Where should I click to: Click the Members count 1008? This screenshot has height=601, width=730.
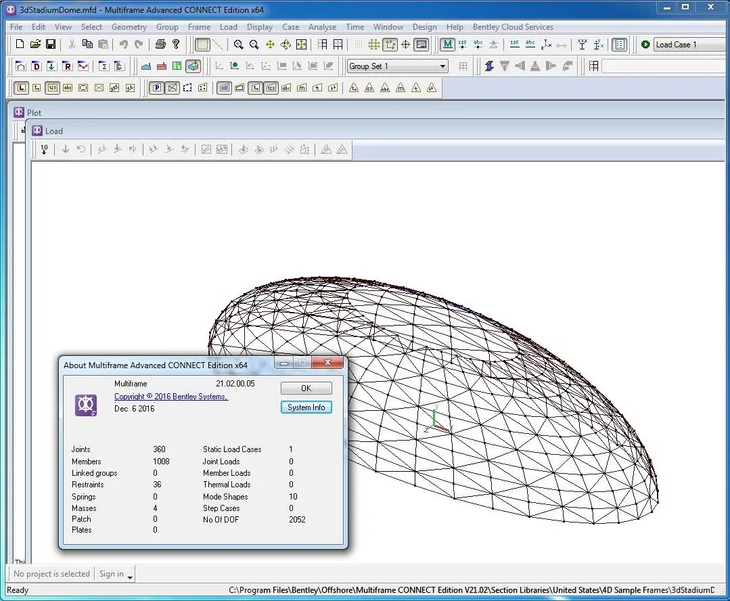(x=161, y=461)
